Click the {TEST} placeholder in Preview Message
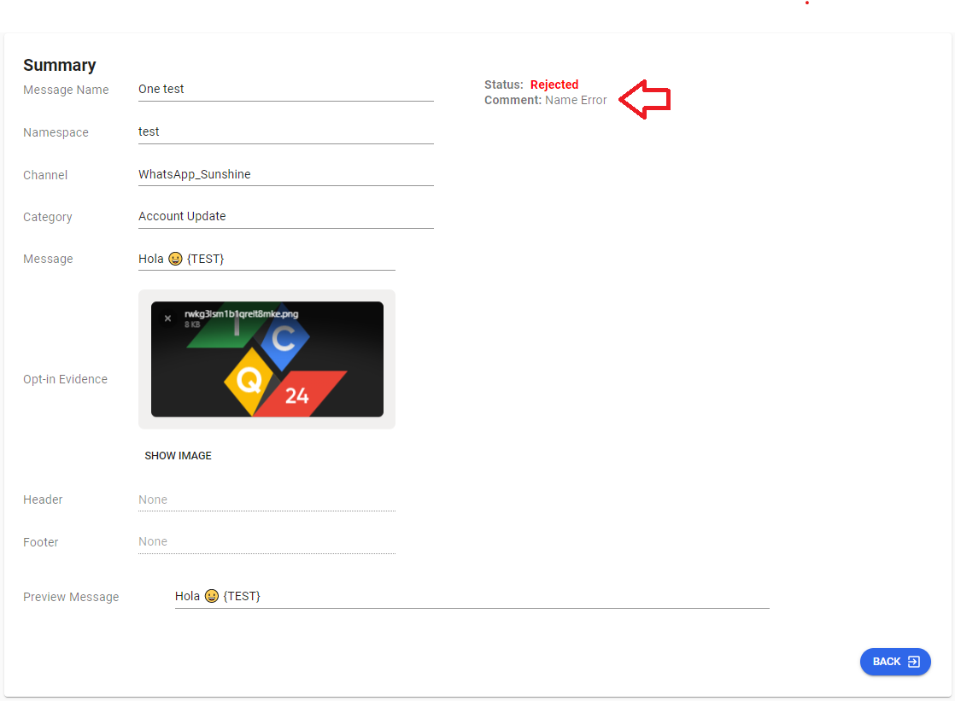This screenshot has height=701, width=955. tap(242, 596)
